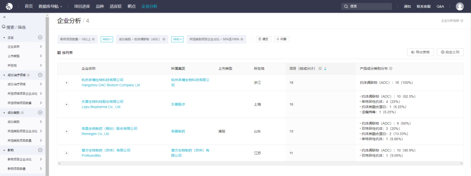This screenshot has height=176, width=471.
Task: Click the help icon next to 项目(按成分计) header
Action: click(320, 69)
